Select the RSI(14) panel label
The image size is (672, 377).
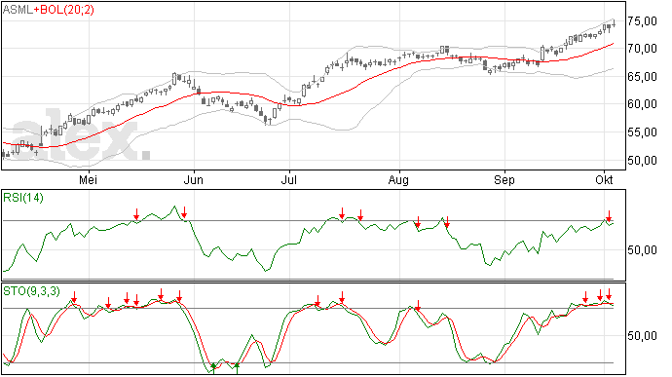point(23,198)
